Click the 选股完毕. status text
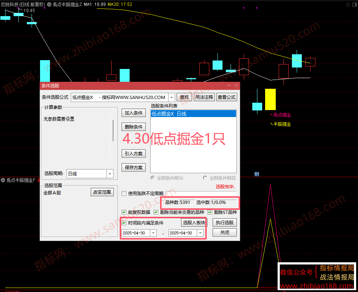This screenshot has width=358, height=292. (x=225, y=187)
